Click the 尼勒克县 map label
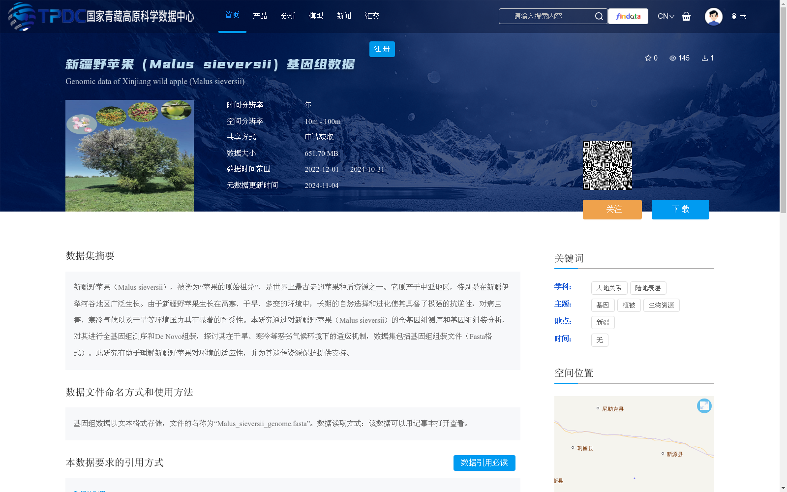 [x=612, y=409]
